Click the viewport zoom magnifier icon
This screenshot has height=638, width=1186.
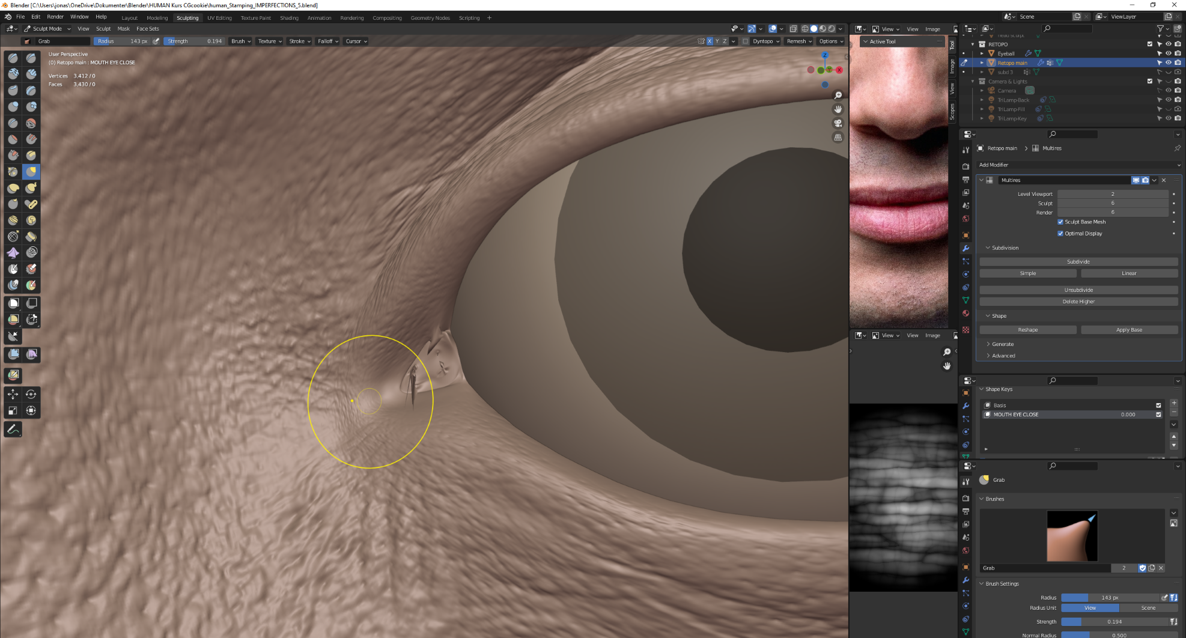coord(838,96)
